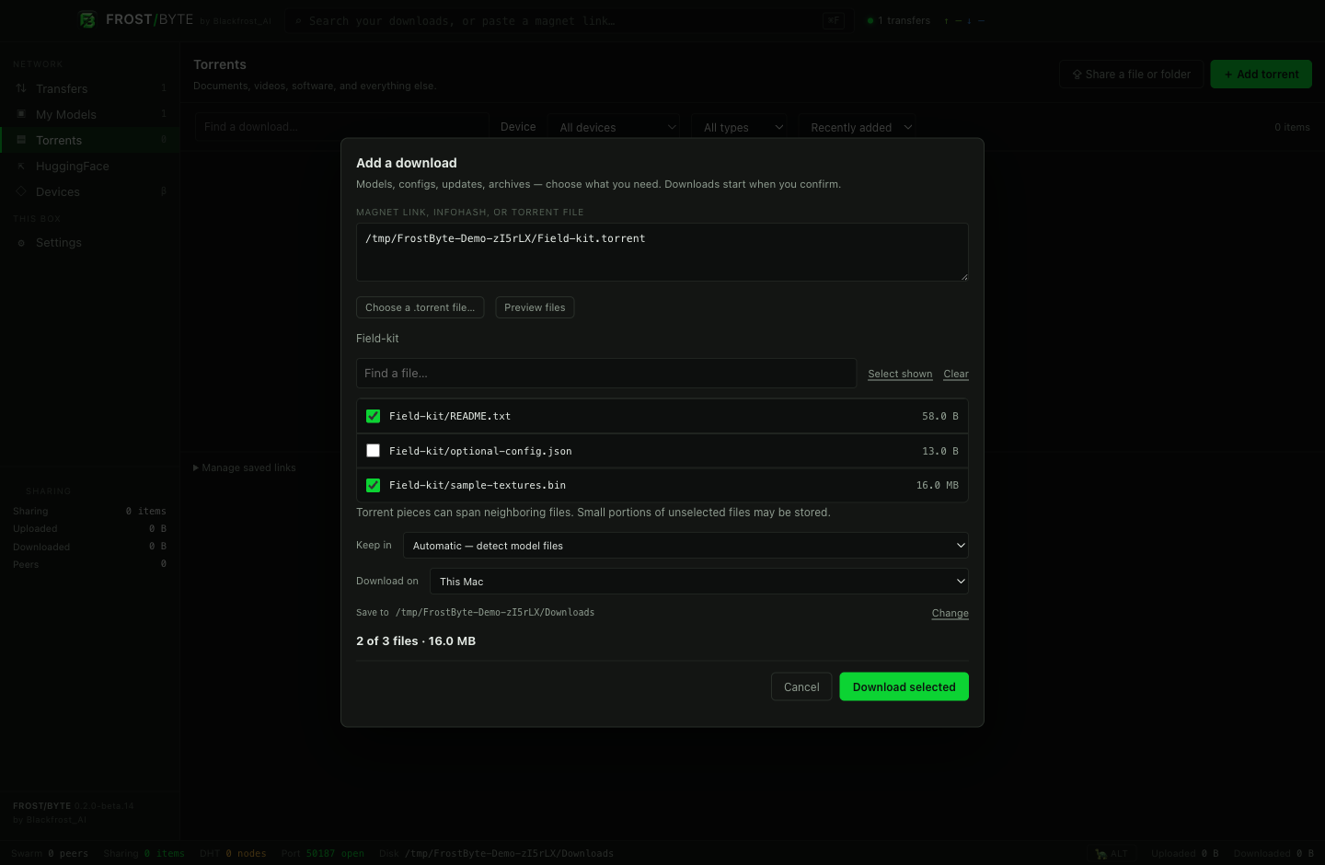Click the 2 of 3 files summary
This screenshot has height=865, width=1325.
coord(416,641)
